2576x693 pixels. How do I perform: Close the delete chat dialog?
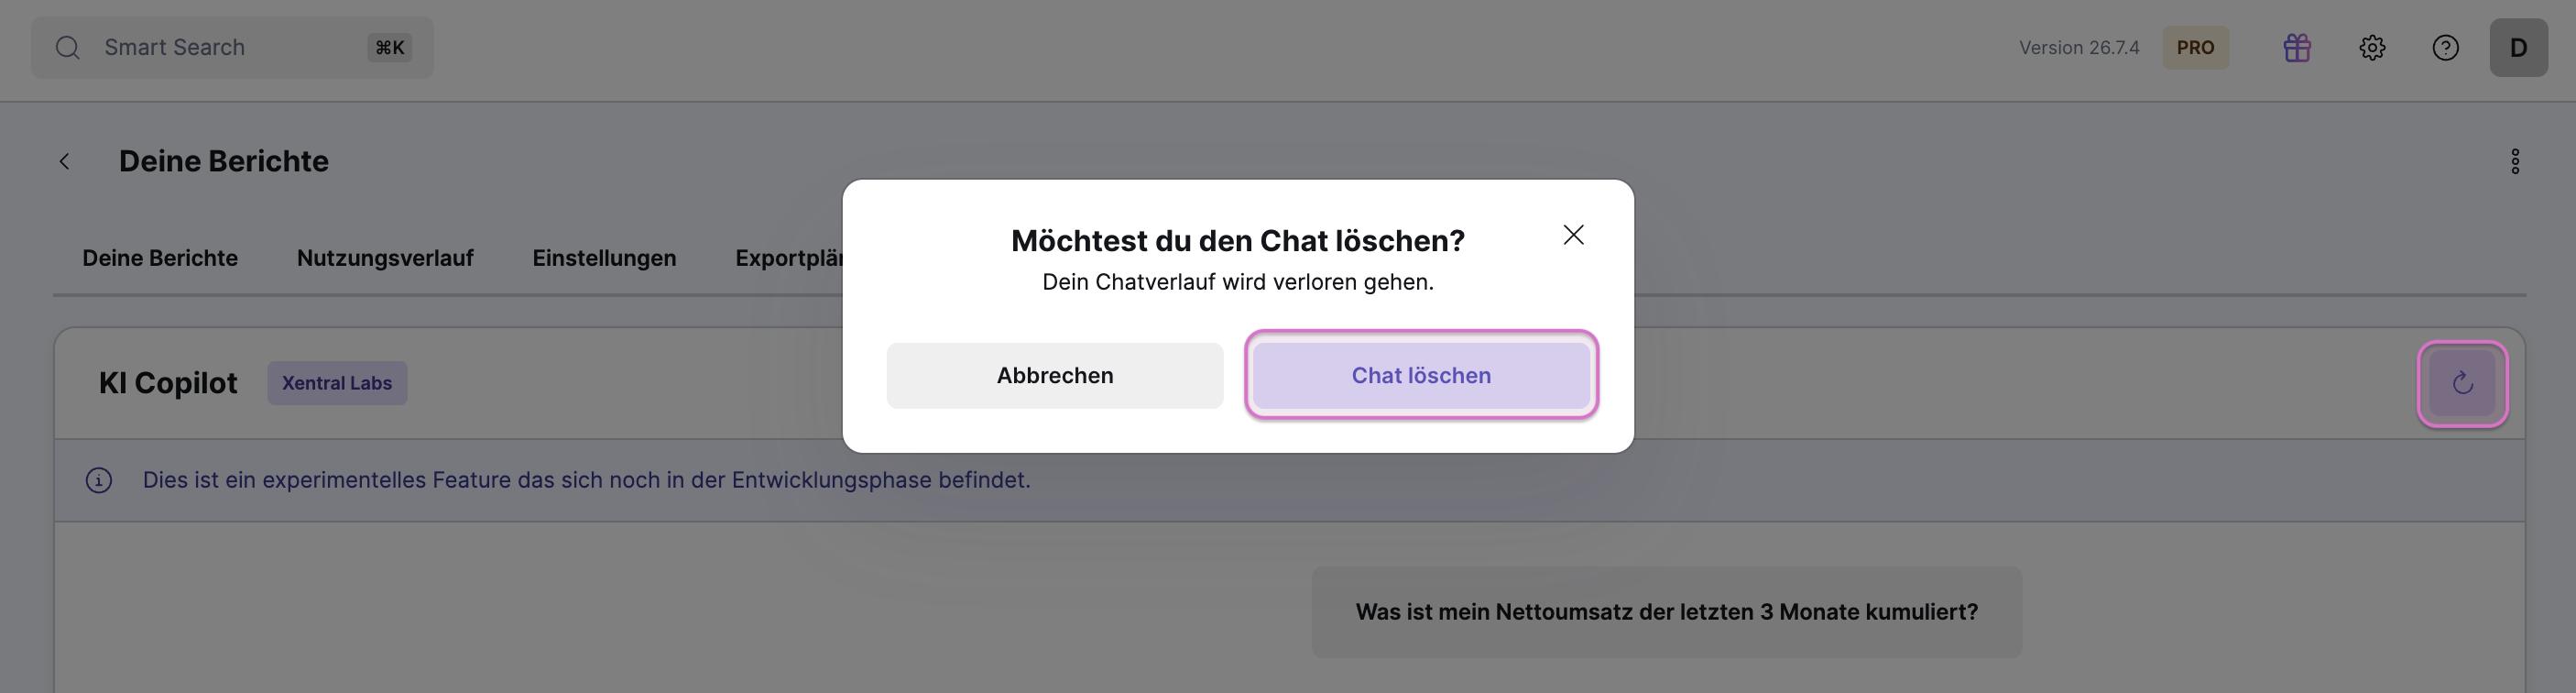pyautogui.click(x=1573, y=235)
